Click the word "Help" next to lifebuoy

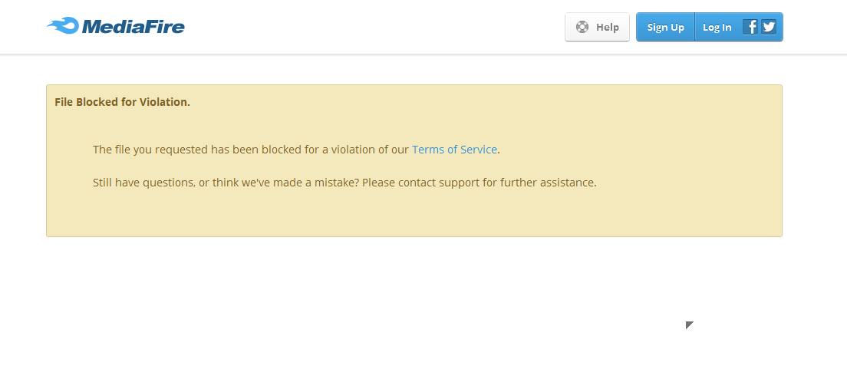coord(607,28)
